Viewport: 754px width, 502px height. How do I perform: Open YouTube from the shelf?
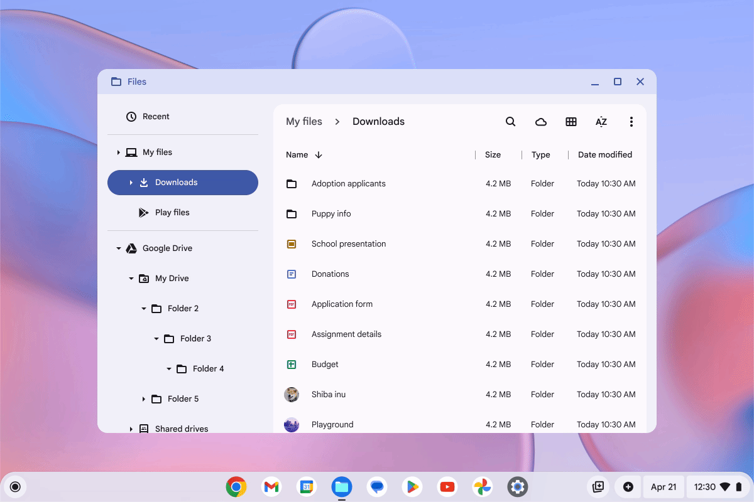[x=447, y=486]
